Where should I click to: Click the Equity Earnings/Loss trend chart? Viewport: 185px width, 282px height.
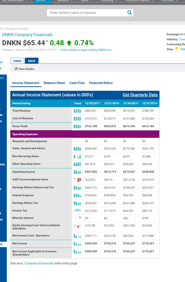(x=77, y=226)
